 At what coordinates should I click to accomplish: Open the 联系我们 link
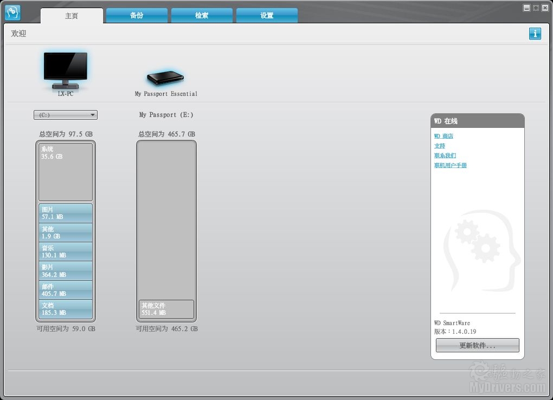click(445, 156)
